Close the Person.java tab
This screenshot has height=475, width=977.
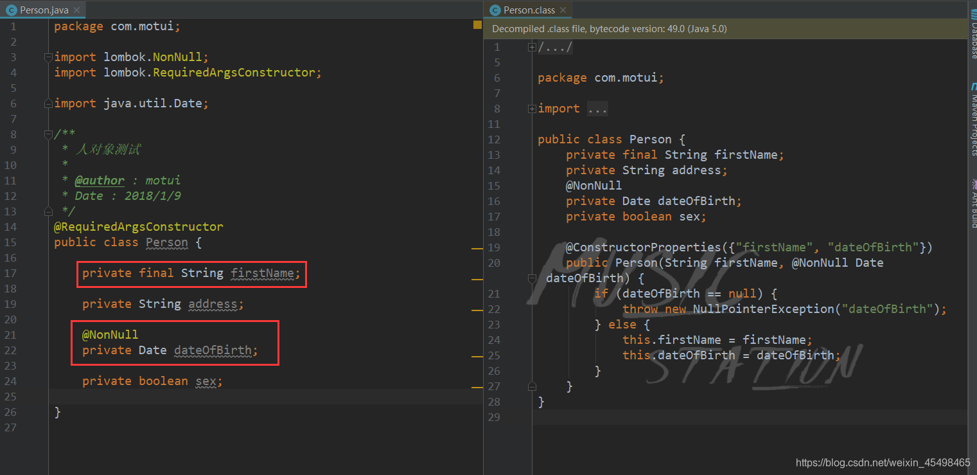coord(76,10)
